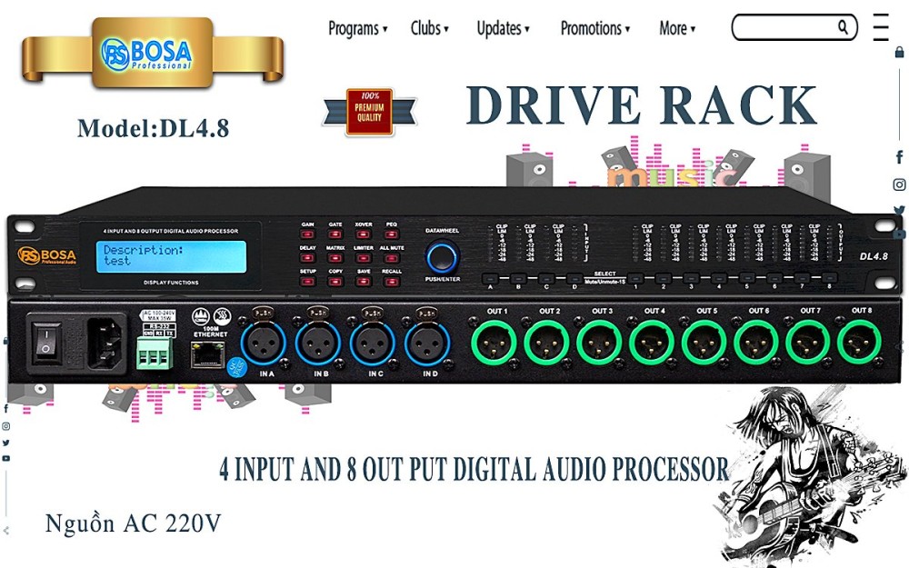This screenshot has height=568, width=909.
Task: Open the small Instagram icon above the share icon
Action: [x=5, y=426]
